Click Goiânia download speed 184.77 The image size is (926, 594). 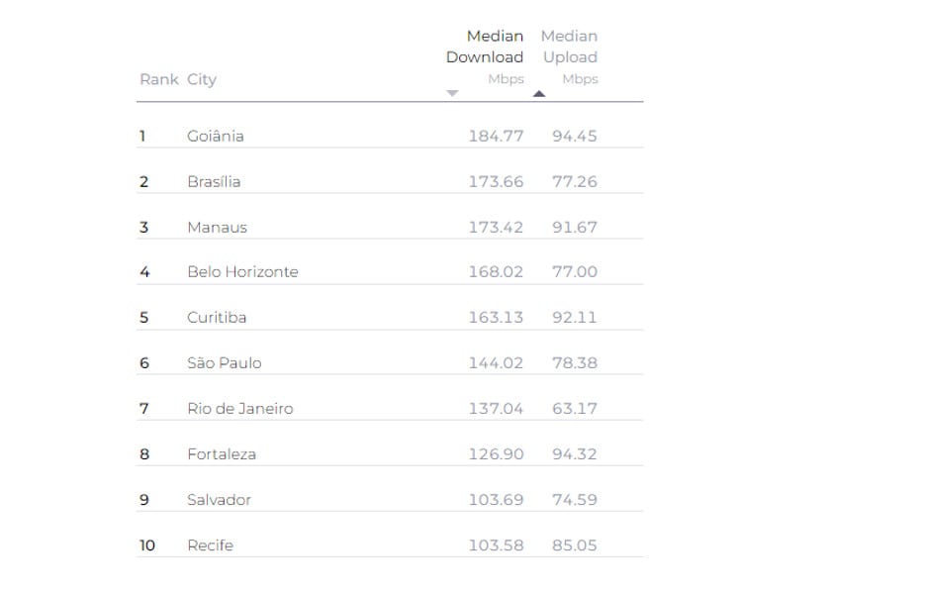pos(496,136)
